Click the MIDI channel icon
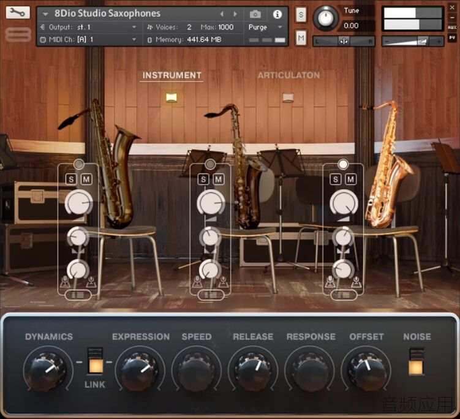 pyautogui.click(x=43, y=40)
